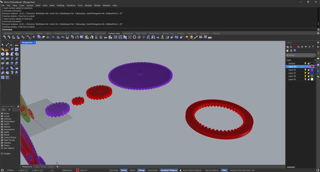Open the Layers panel gear options
This screenshot has width=320, height=172.
pos(318,42)
